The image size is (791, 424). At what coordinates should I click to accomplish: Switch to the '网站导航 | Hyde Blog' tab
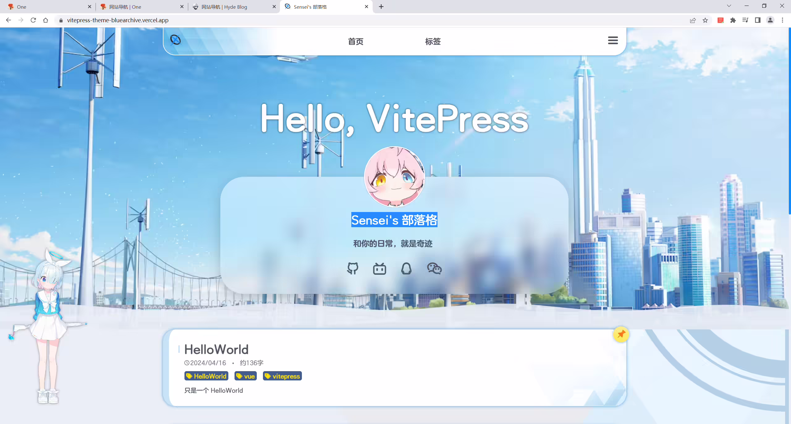point(234,7)
